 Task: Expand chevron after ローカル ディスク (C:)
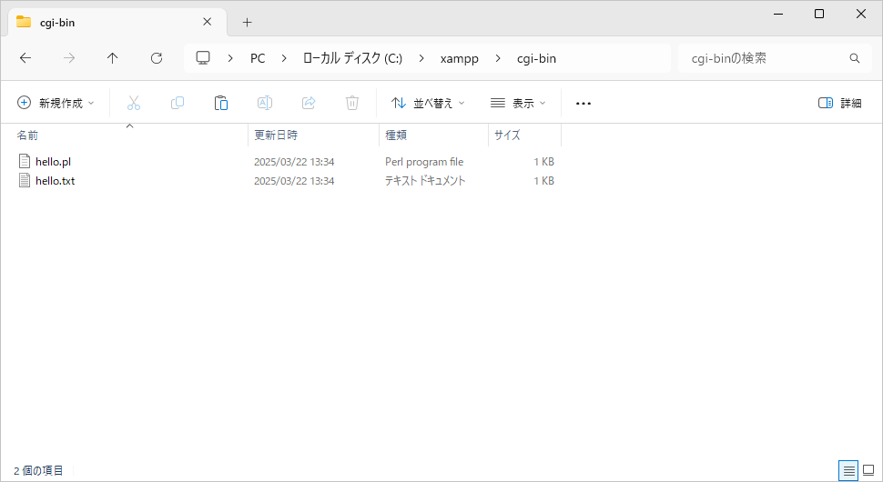(421, 58)
